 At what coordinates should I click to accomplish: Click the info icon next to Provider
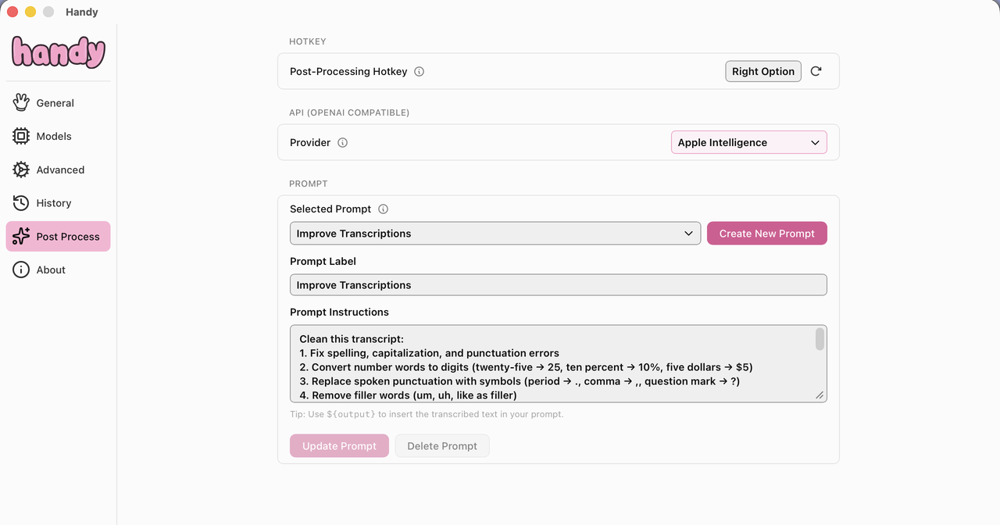(x=342, y=143)
